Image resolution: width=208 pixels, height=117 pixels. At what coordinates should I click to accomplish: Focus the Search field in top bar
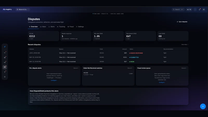178,10
